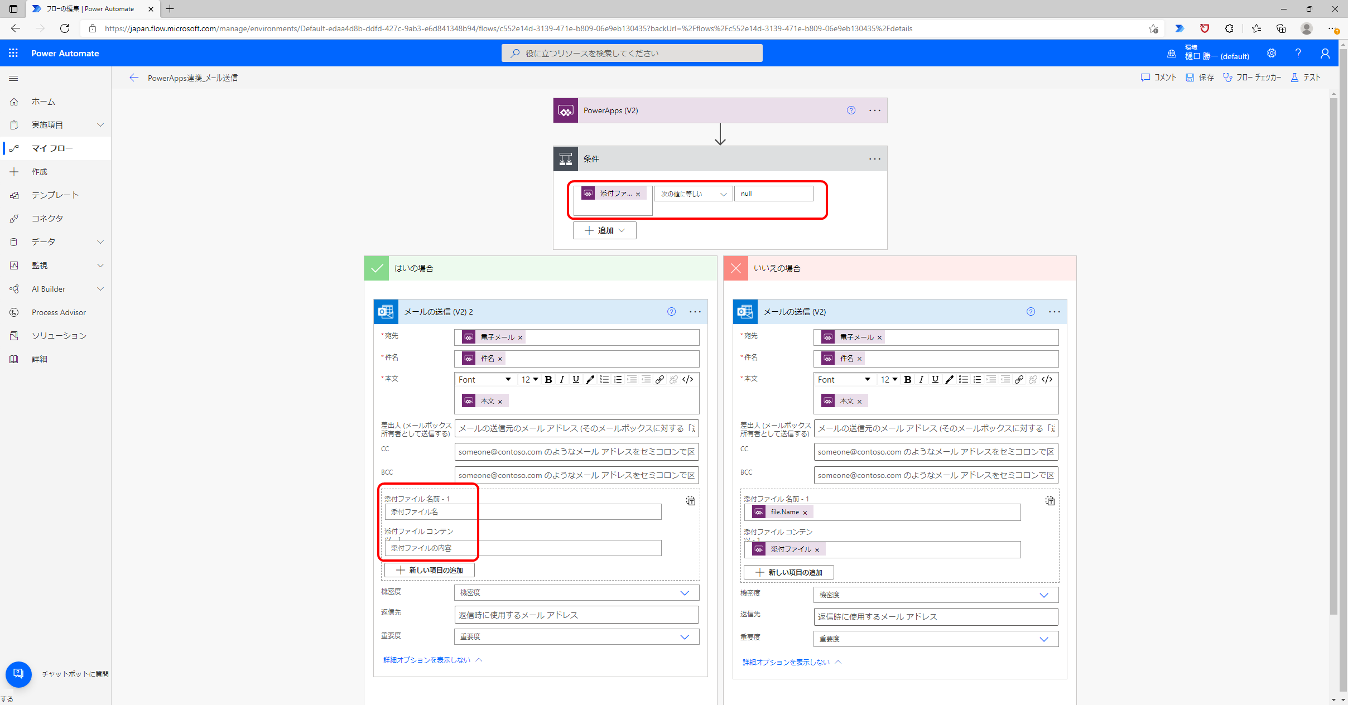The height and width of the screenshot is (705, 1348).
Task: Open 作成 in the sidebar
Action: click(x=56, y=172)
